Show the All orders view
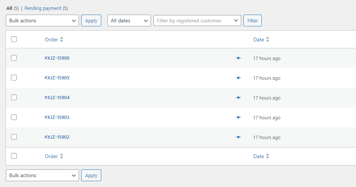 9,8
